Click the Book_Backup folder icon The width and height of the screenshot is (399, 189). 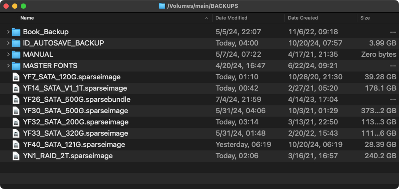[16, 32]
